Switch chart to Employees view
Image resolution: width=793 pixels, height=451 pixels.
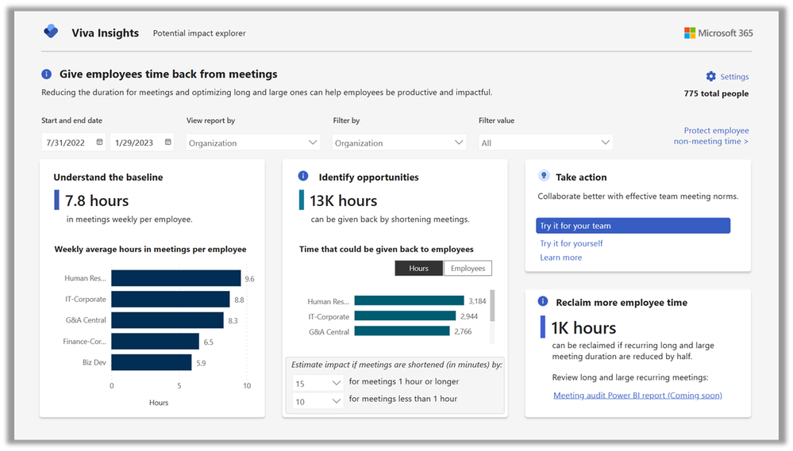tap(468, 268)
